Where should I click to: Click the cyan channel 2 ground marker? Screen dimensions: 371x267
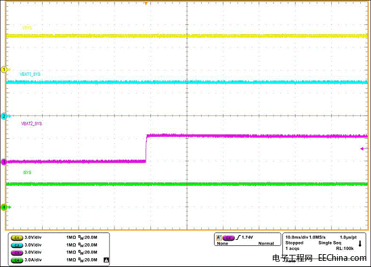pos(5,117)
